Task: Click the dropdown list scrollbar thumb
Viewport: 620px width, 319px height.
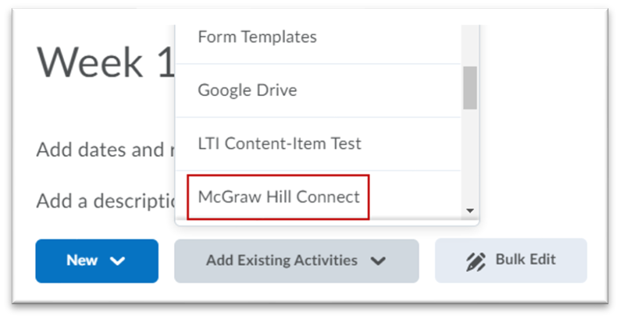Action: click(469, 87)
